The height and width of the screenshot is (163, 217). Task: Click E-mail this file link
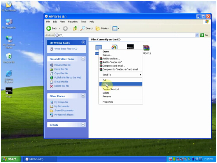click(61, 82)
